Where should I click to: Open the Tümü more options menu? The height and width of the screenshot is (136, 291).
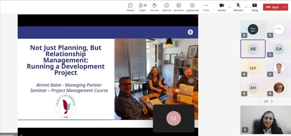(x=206, y=7)
